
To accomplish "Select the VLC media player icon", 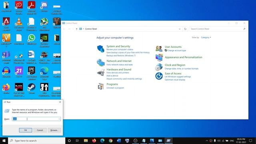I will pyautogui.click(x=19, y=24).
